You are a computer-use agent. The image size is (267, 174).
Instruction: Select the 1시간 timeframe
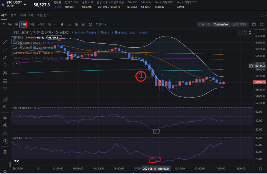click(x=32, y=24)
